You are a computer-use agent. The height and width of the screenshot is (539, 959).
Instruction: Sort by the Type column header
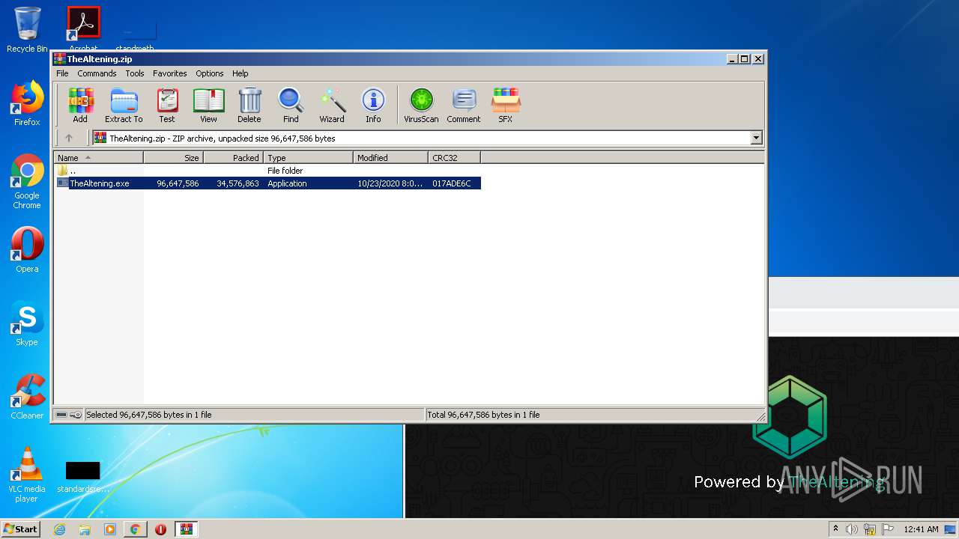click(x=308, y=157)
